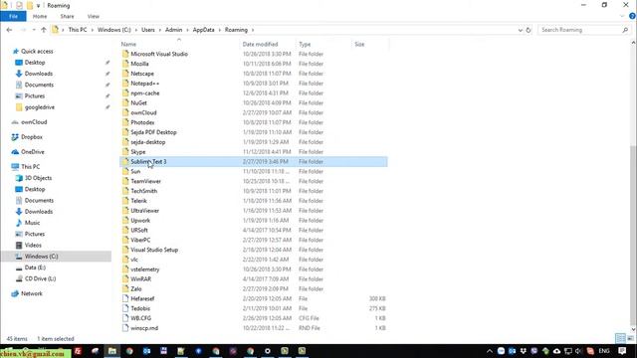This screenshot has width=637, height=358.
Task: Select the TeamViewer folder icon
Action: (125, 181)
